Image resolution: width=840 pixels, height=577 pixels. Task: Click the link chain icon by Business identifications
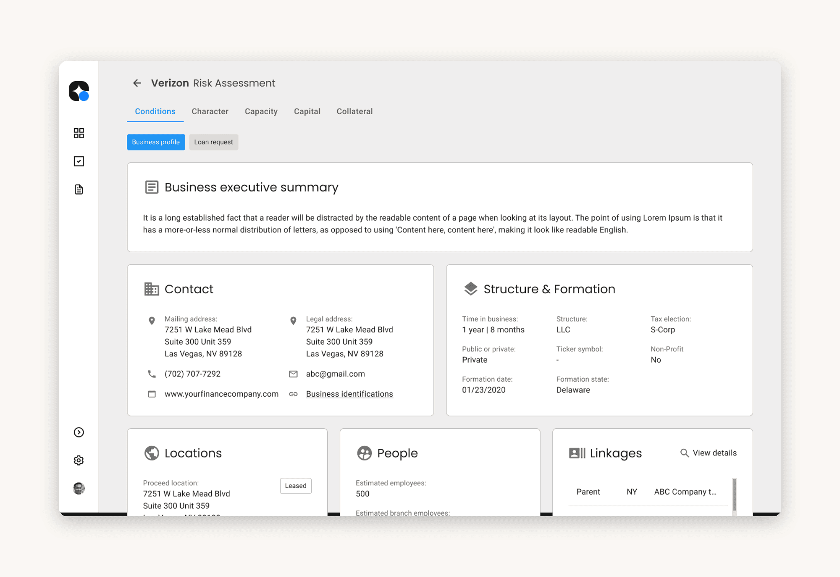click(294, 394)
